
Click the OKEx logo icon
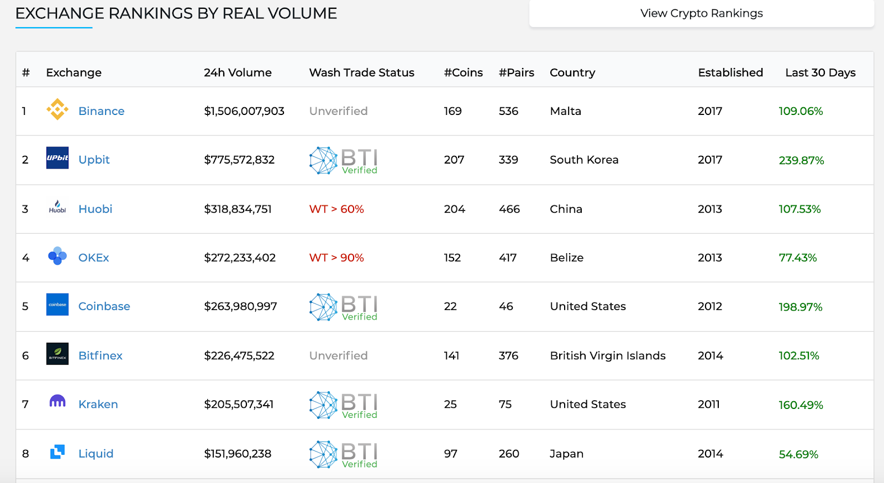pyautogui.click(x=57, y=256)
